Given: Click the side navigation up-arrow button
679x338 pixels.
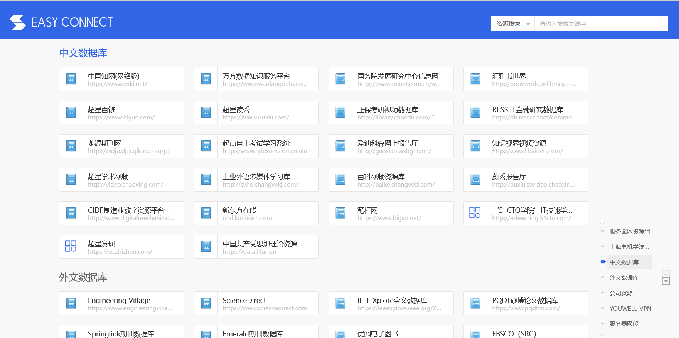Looking at the screenshot, I should pos(666,274).
